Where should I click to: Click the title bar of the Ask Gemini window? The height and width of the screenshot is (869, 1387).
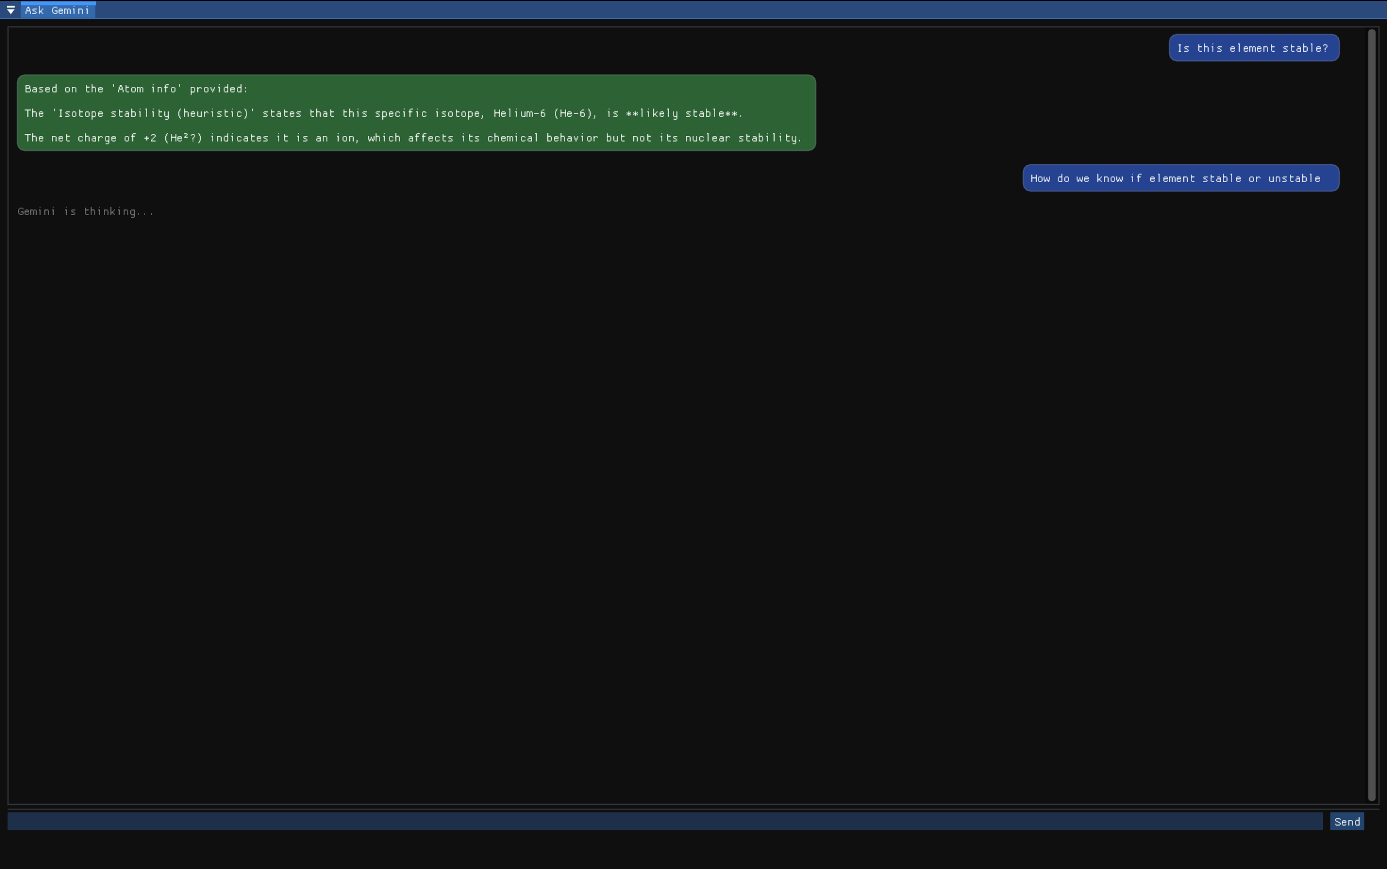click(x=689, y=9)
